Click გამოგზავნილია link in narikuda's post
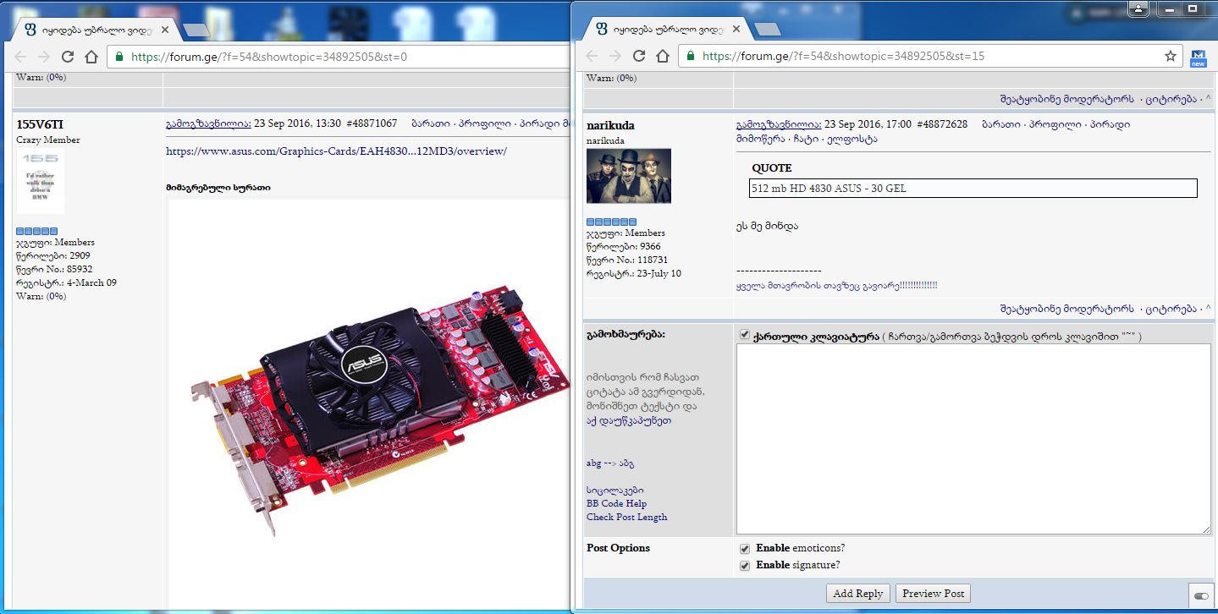1218x614 pixels. click(x=779, y=124)
